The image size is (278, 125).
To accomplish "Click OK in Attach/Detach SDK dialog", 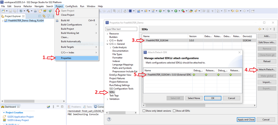I will [213, 98].
